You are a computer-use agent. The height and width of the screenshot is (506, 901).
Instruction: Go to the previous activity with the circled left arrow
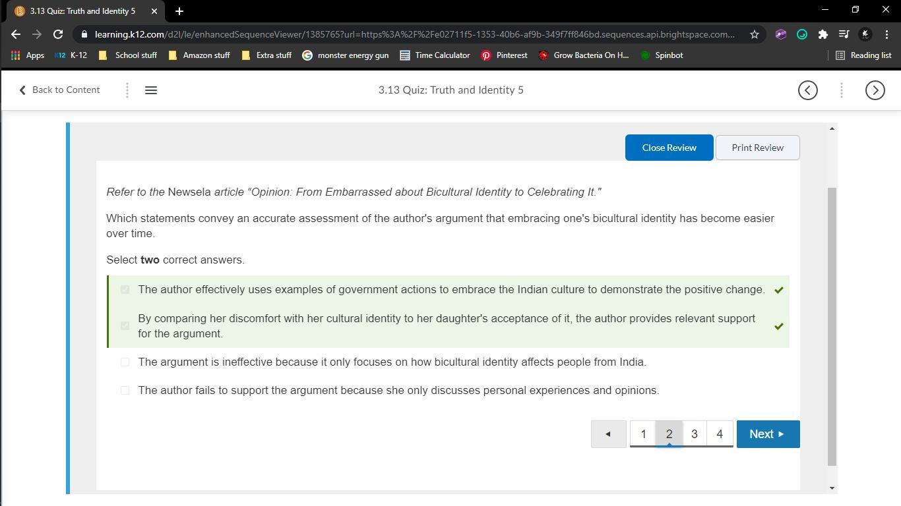[808, 90]
